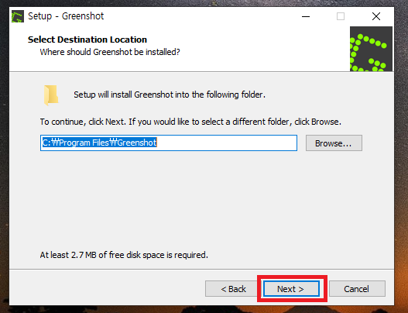The height and width of the screenshot is (313, 408).
Task: Cancel the Greenshot setup
Action: (357, 288)
